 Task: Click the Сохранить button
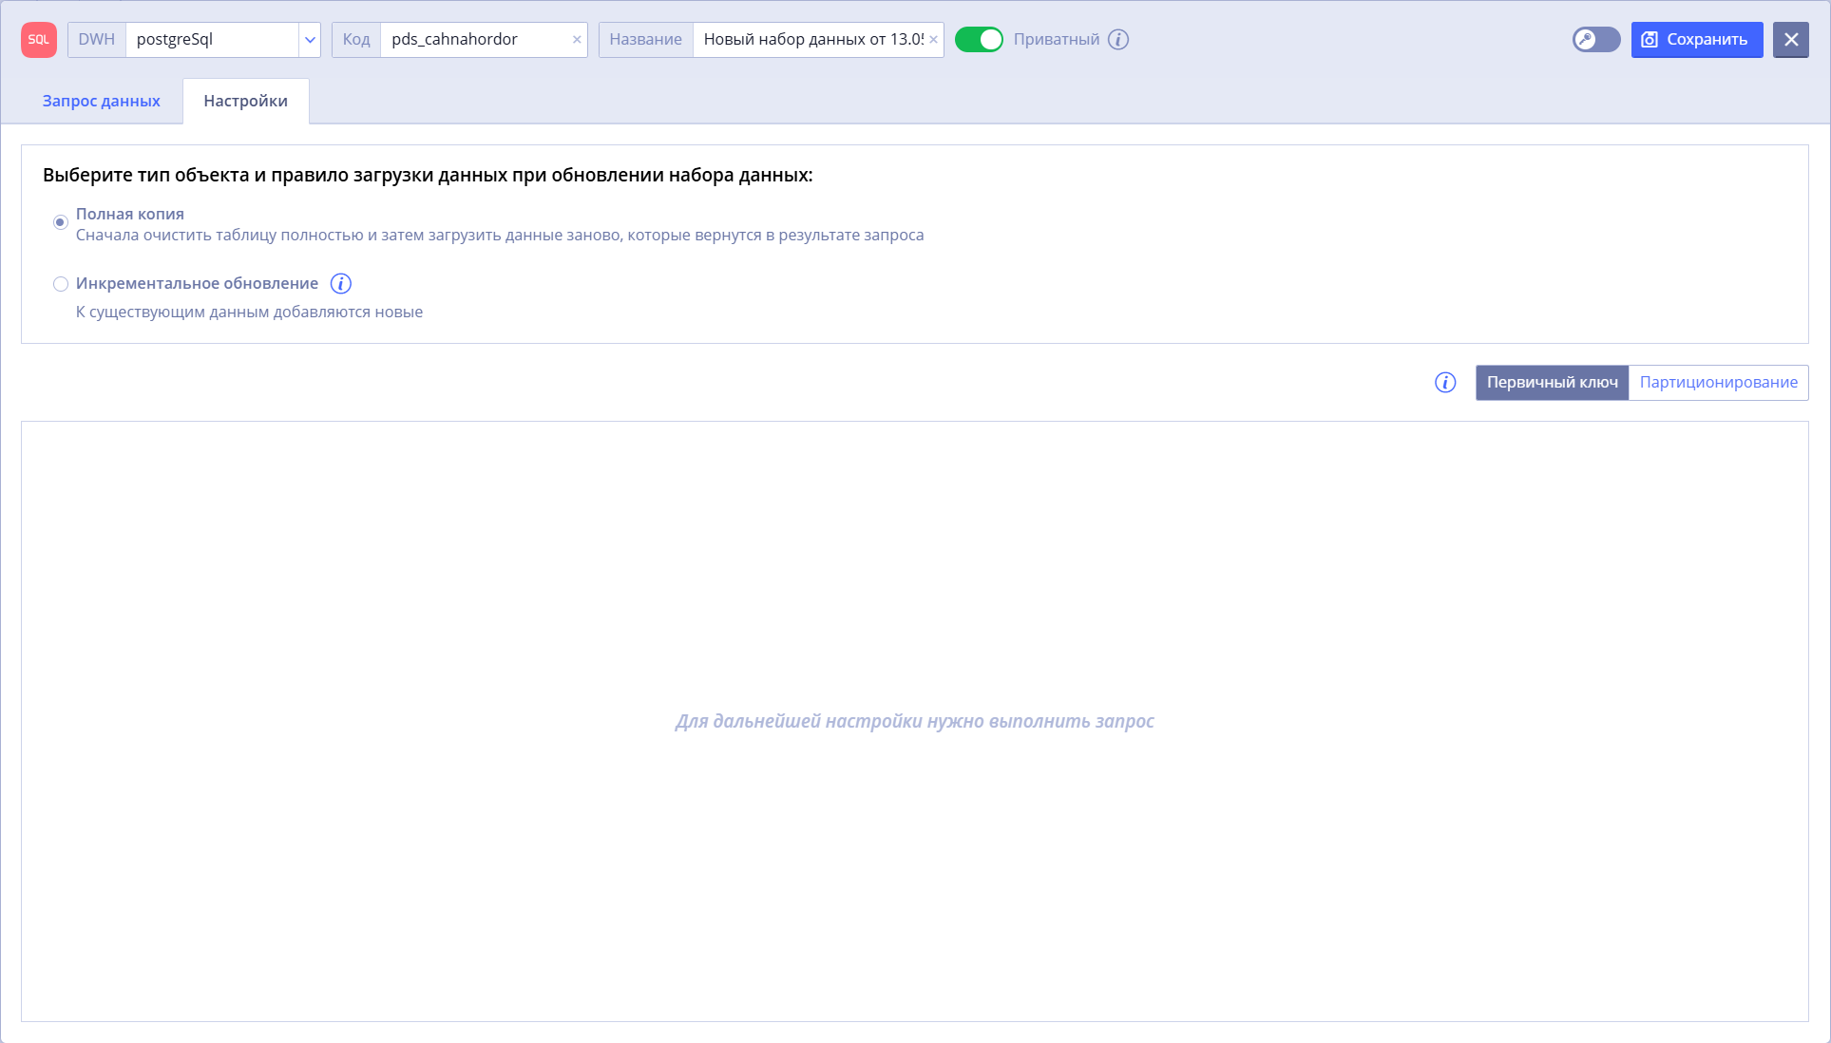coord(1697,40)
